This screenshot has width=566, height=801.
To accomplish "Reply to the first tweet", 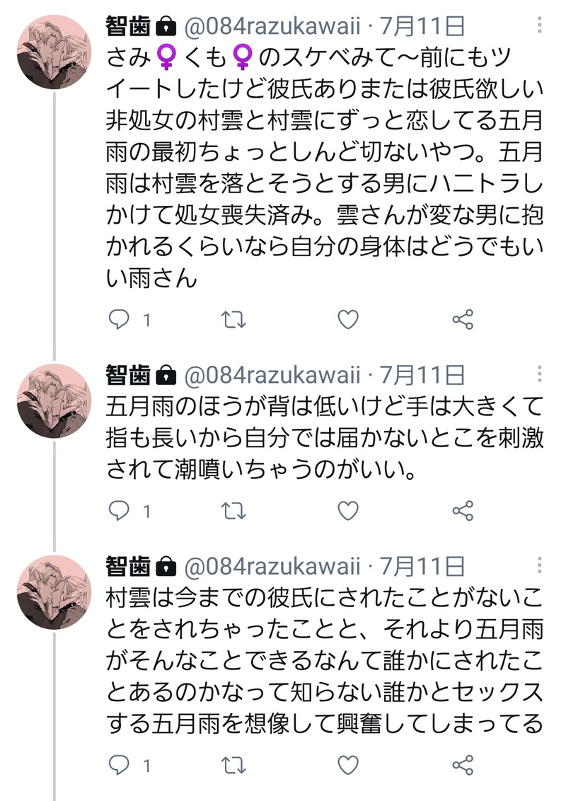I will [x=118, y=320].
